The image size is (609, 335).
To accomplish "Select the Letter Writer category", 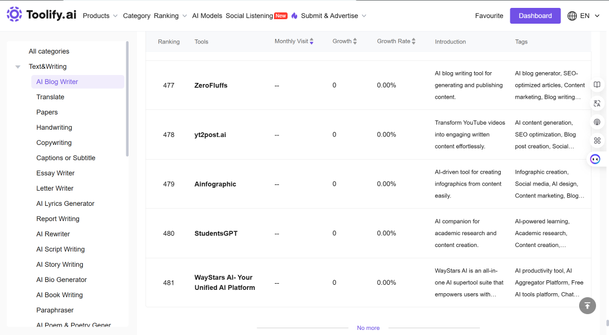I will (55, 188).
